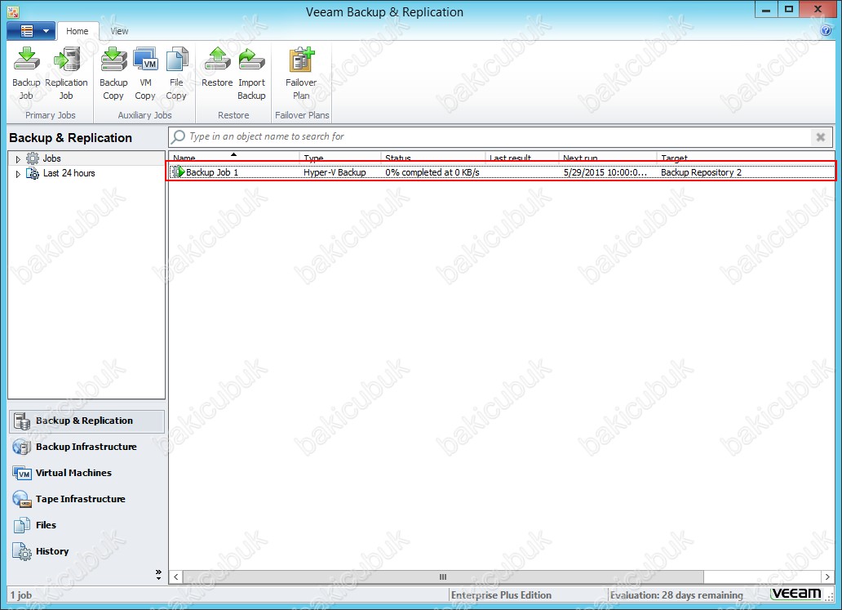Screen dimensions: 842x610
Task: Select Last 24 hours in the tree
Action: click(69, 173)
